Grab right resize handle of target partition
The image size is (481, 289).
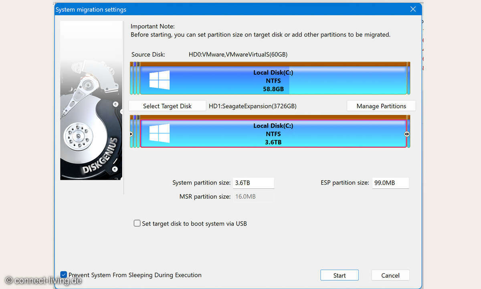(407, 134)
